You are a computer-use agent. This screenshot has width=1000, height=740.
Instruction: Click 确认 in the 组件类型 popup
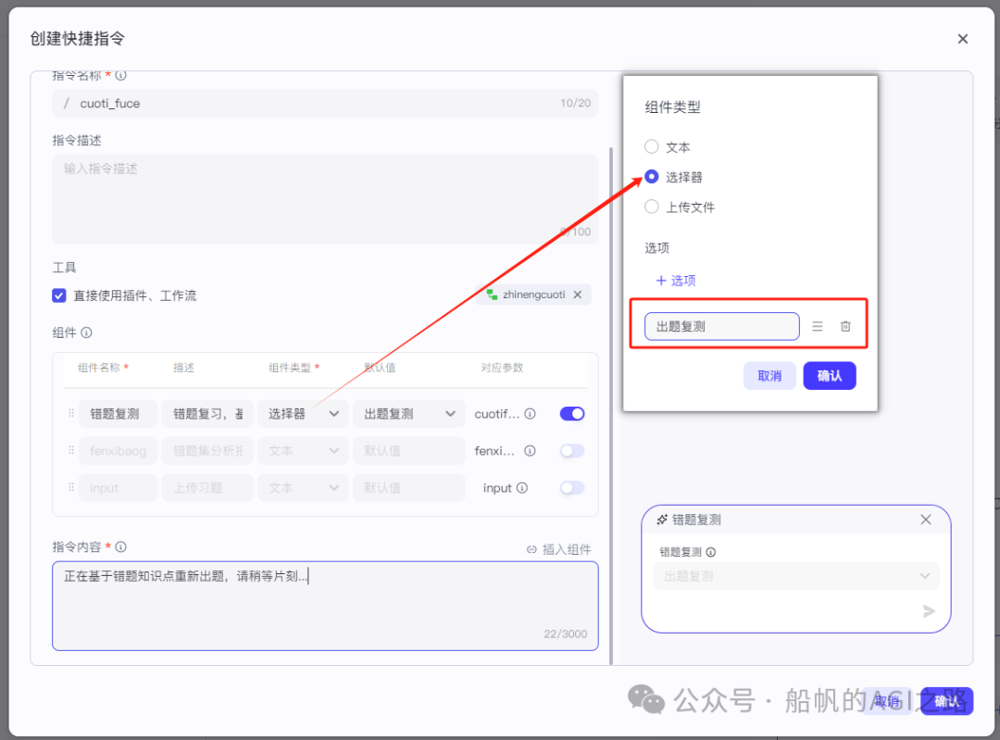coord(829,376)
